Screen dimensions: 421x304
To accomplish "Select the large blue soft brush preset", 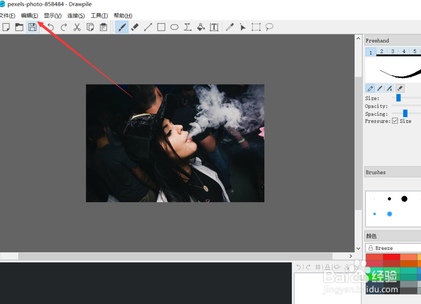I will point(389,214).
